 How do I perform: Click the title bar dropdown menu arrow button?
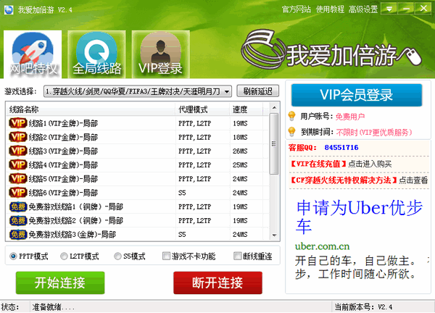click(389, 9)
